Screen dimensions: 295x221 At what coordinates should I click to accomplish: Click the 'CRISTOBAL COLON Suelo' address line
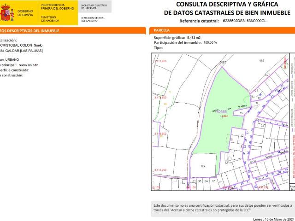coord(21,45)
